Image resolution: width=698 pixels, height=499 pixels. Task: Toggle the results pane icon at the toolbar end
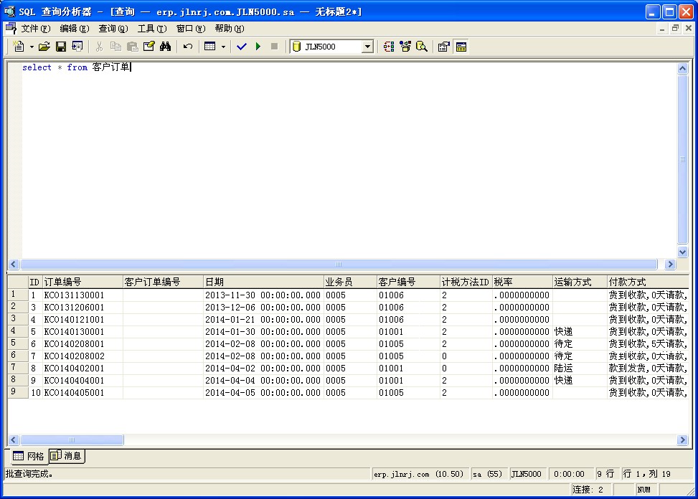(x=461, y=47)
